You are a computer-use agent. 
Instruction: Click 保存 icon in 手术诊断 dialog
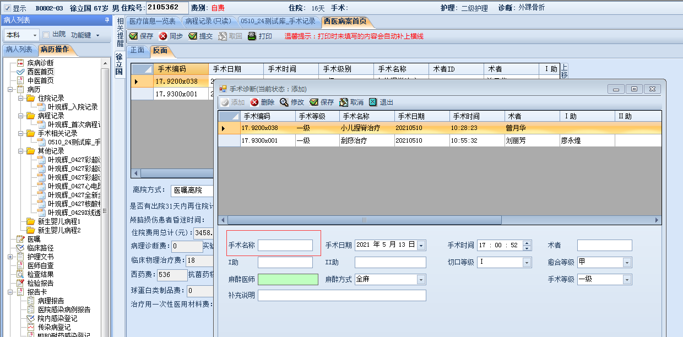pos(314,102)
